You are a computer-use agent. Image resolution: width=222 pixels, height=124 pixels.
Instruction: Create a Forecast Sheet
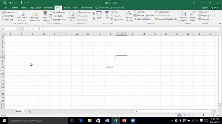pyautogui.click(x=193, y=16)
